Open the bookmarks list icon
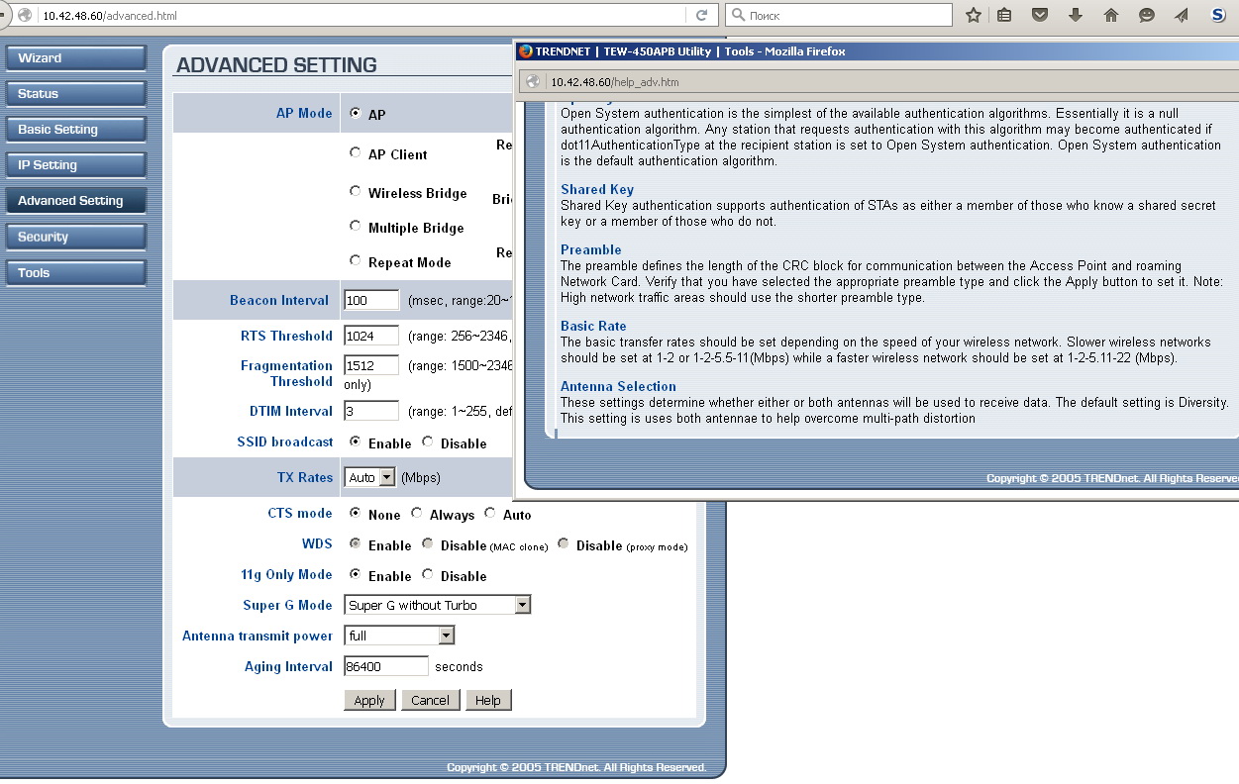The width and height of the screenshot is (1239, 784). [1004, 15]
